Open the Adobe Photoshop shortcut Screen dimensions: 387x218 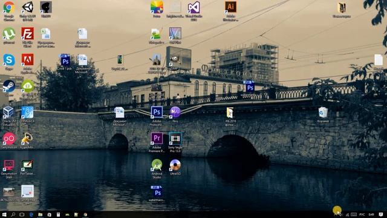coord(157,113)
